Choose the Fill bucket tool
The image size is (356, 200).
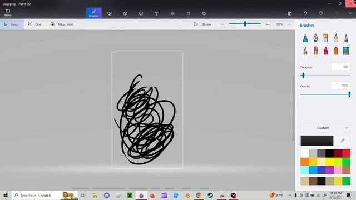click(346, 51)
